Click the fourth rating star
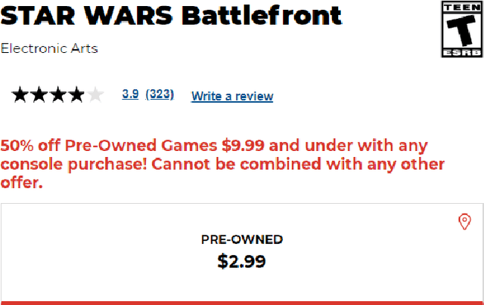Viewport: 484px width, 305px height. click(76, 95)
